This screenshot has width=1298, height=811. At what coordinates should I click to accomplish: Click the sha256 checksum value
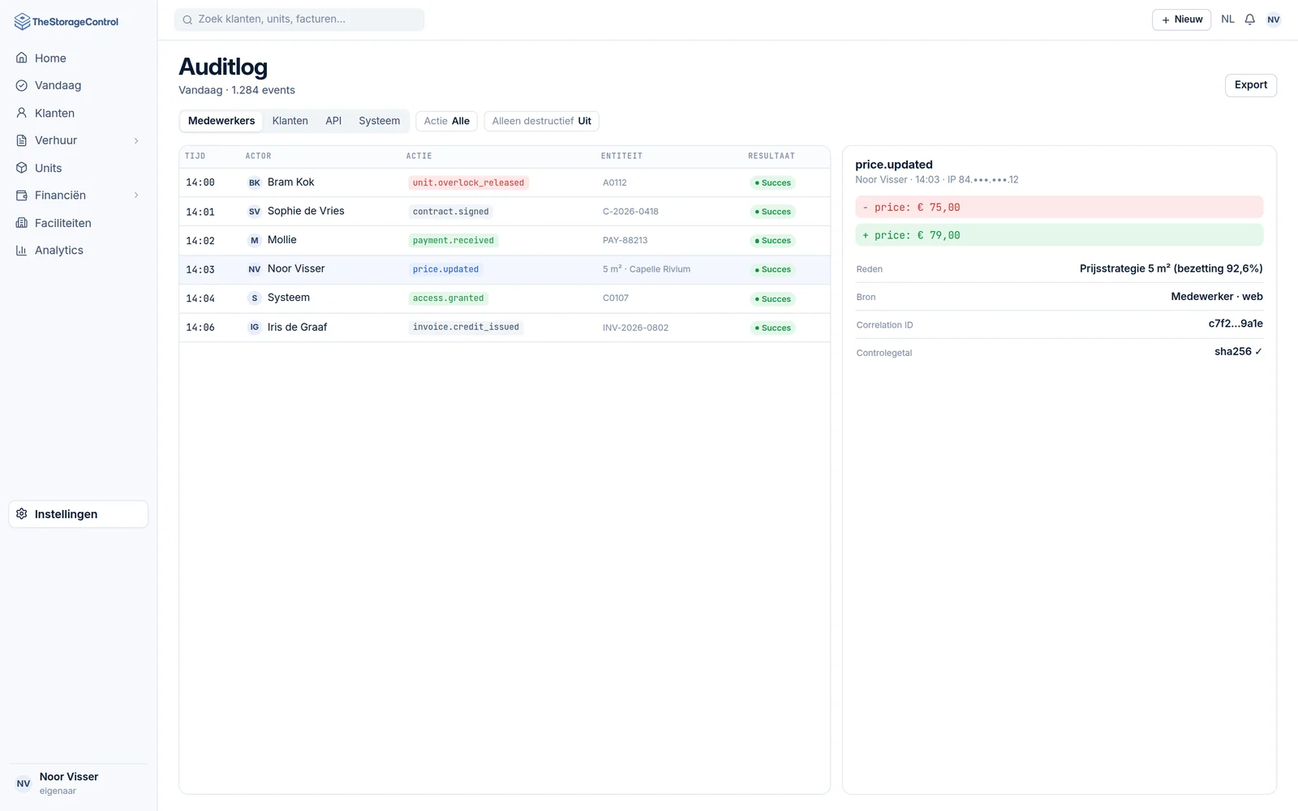coord(1238,351)
